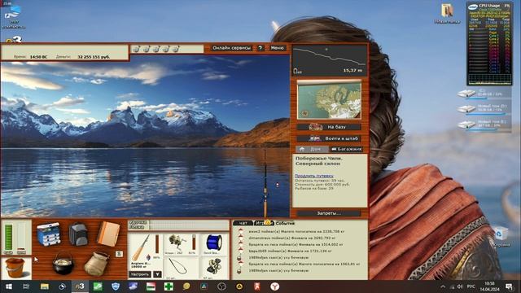Click the game time 14:50 ВС

pos(38,57)
